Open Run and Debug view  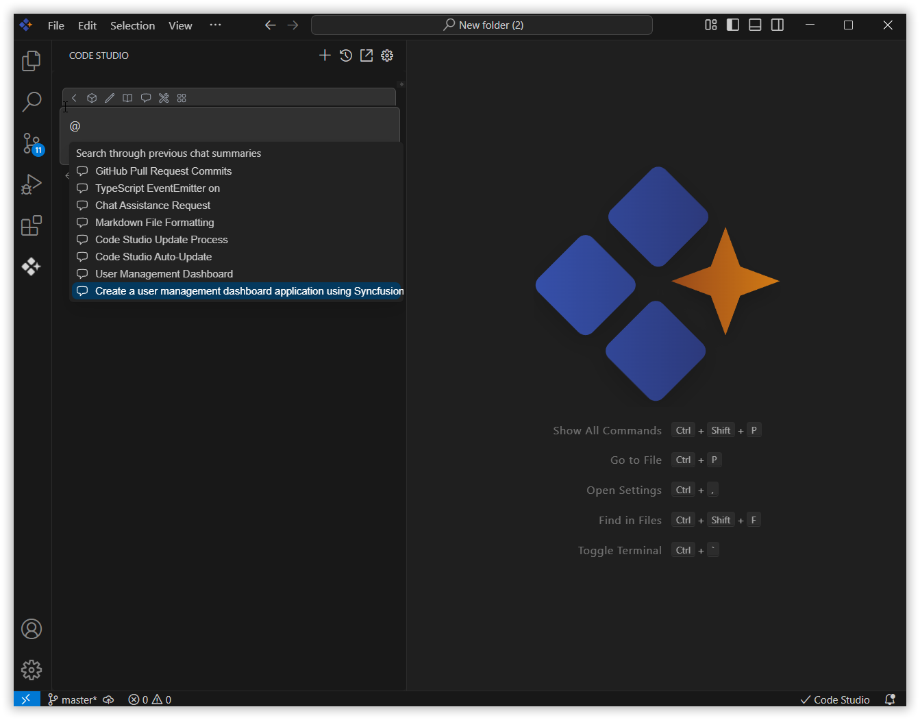(x=32, y=184)
